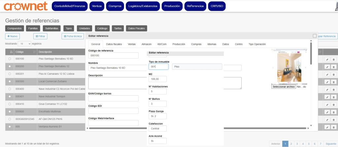Screen dimensions: 338x147
Task: Select radio button for Piso A/ Camaraes row
Action: tap(10, 74)
